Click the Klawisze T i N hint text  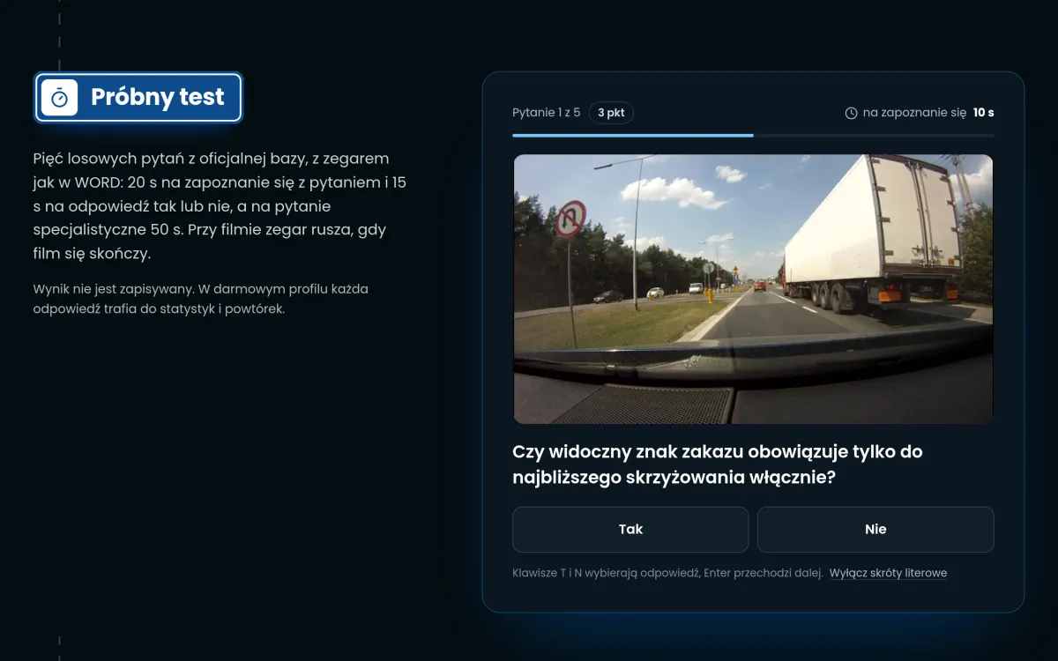point(667,573)
